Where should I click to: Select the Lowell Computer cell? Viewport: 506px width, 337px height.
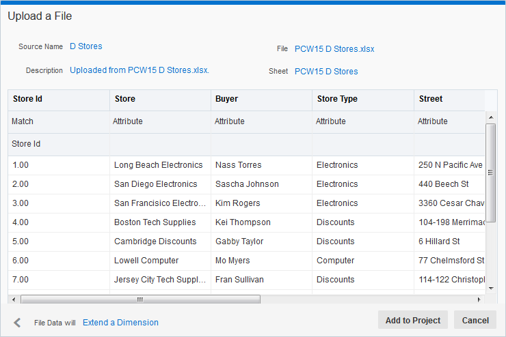click(x=160, y=261)
